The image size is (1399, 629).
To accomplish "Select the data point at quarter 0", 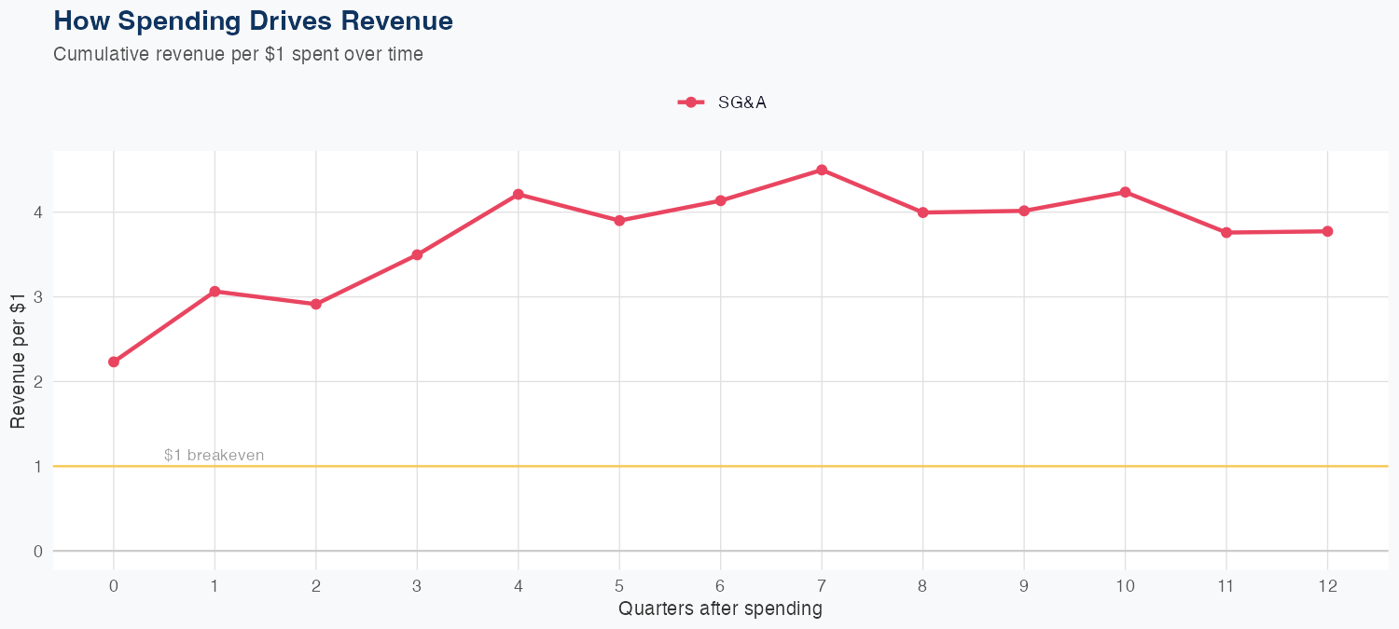I will pos(114,362).
